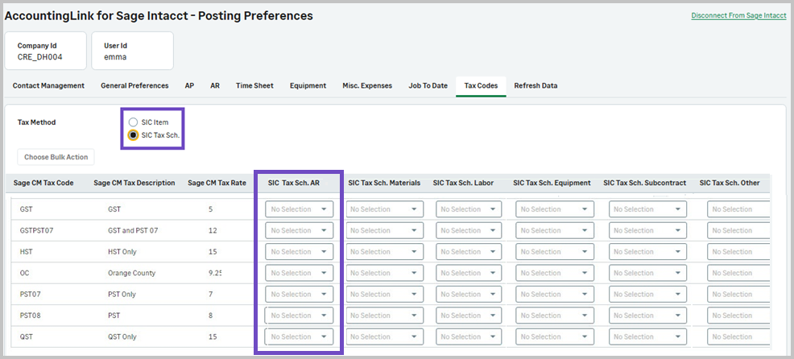Open Equipment tax schedule dropdown for GST
Viewport: 794px width, 359px height.
click(x=555, y=209)
